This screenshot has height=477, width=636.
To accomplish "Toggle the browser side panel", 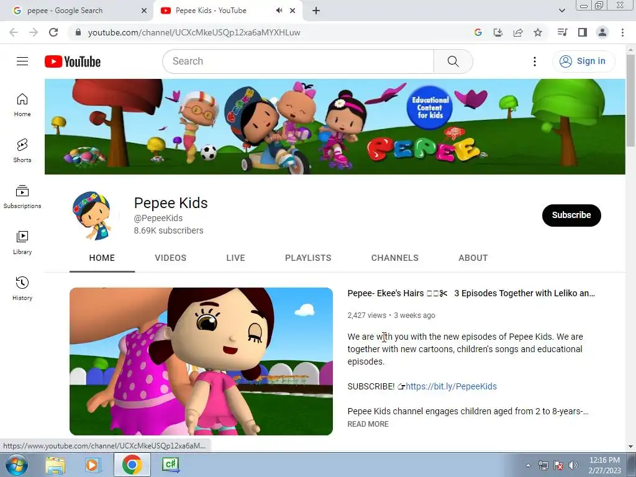I will pyautogui.click(x=583, y=32).
